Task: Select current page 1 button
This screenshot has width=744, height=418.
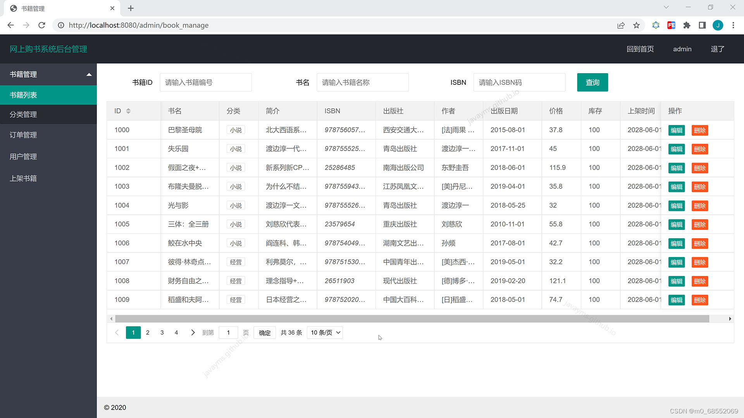Action: (x=133, y=332)
